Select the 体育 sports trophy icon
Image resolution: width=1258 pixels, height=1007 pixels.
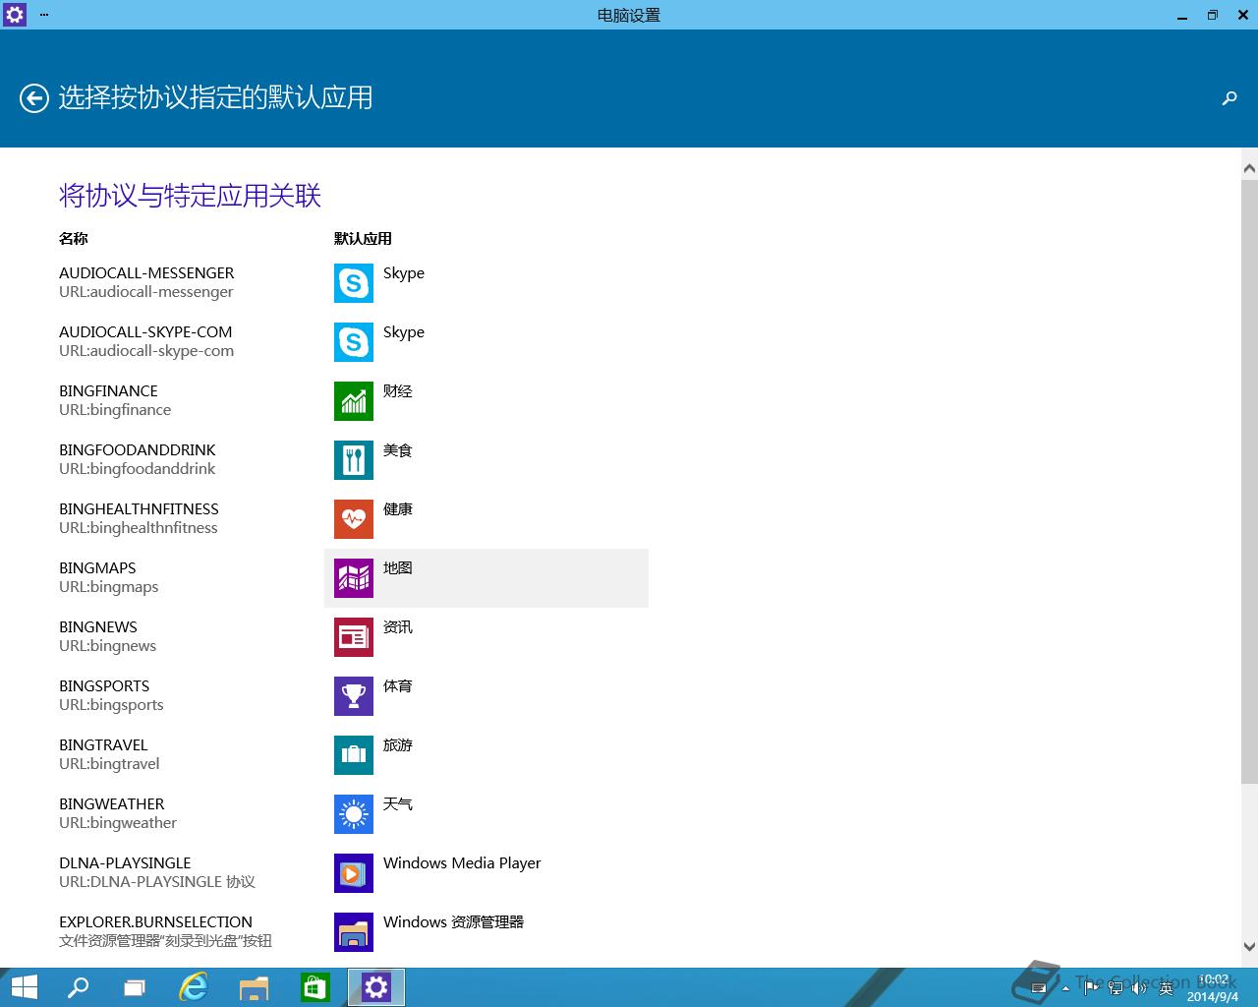[354, 696]
